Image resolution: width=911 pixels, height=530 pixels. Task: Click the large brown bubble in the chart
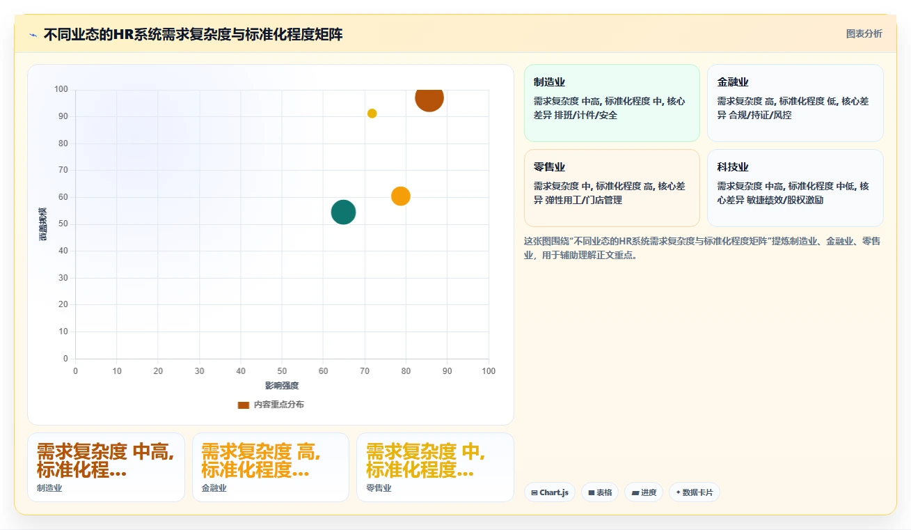(429, 98)
